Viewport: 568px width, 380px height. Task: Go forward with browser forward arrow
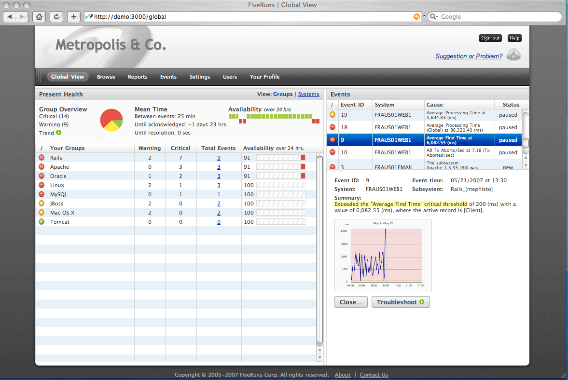pyautogui.click(x=22, y=17)
